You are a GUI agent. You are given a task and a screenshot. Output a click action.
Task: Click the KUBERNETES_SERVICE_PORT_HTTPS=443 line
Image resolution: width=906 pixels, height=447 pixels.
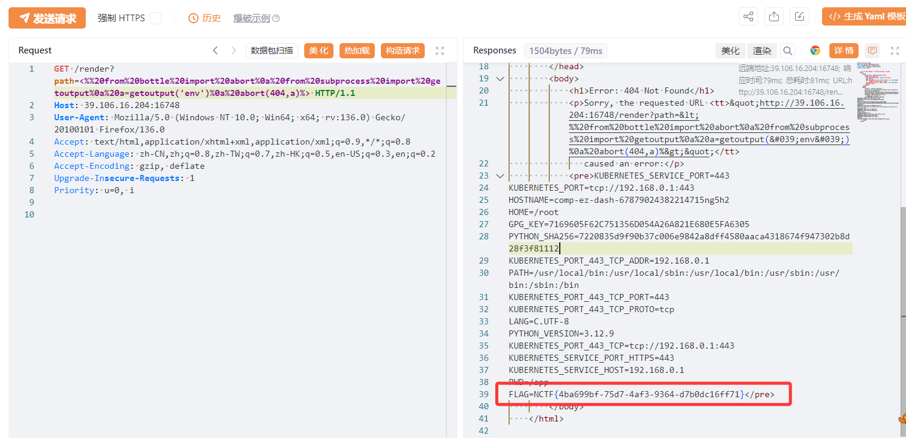tap(591, 358)
